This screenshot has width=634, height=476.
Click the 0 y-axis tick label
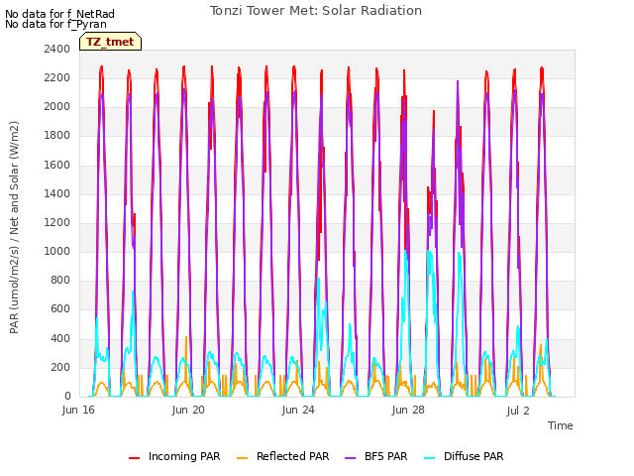coord(67,397)
